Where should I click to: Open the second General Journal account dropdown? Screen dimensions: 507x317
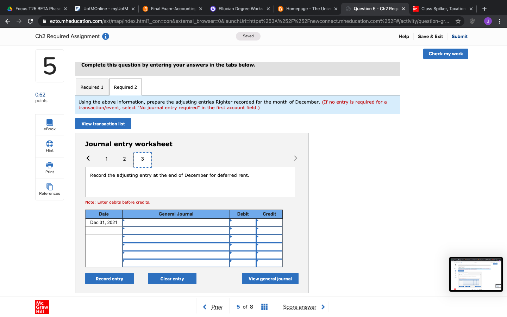point(176,231)
